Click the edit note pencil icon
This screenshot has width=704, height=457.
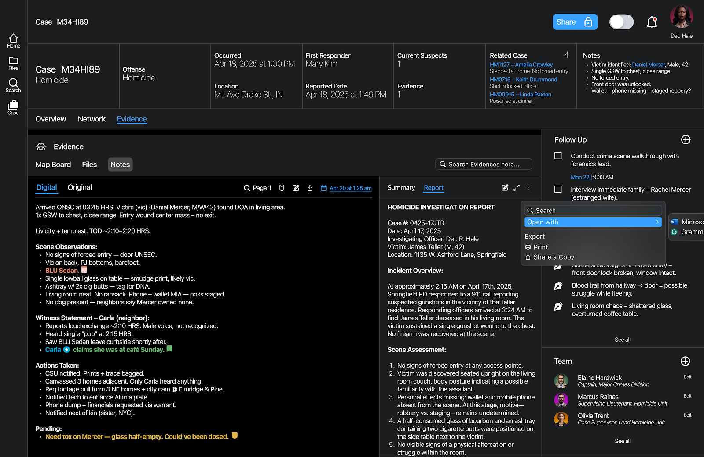coord(296,188)
